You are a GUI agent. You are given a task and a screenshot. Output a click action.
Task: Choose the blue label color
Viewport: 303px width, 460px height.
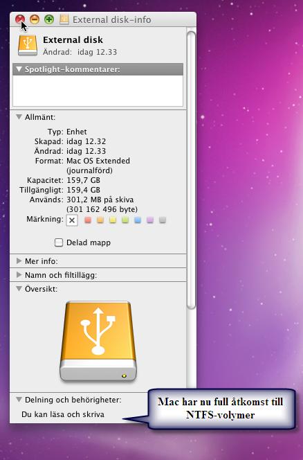pyautogui.click(x=138, y=220)
